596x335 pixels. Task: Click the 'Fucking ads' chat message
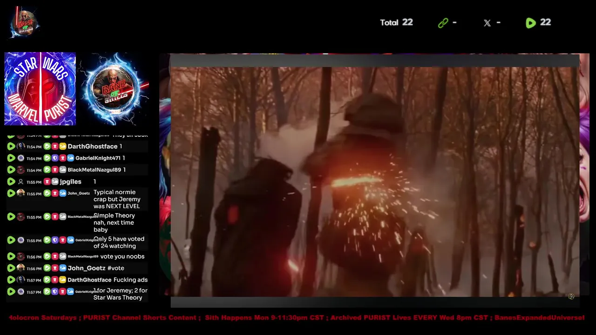coord(130,280)
